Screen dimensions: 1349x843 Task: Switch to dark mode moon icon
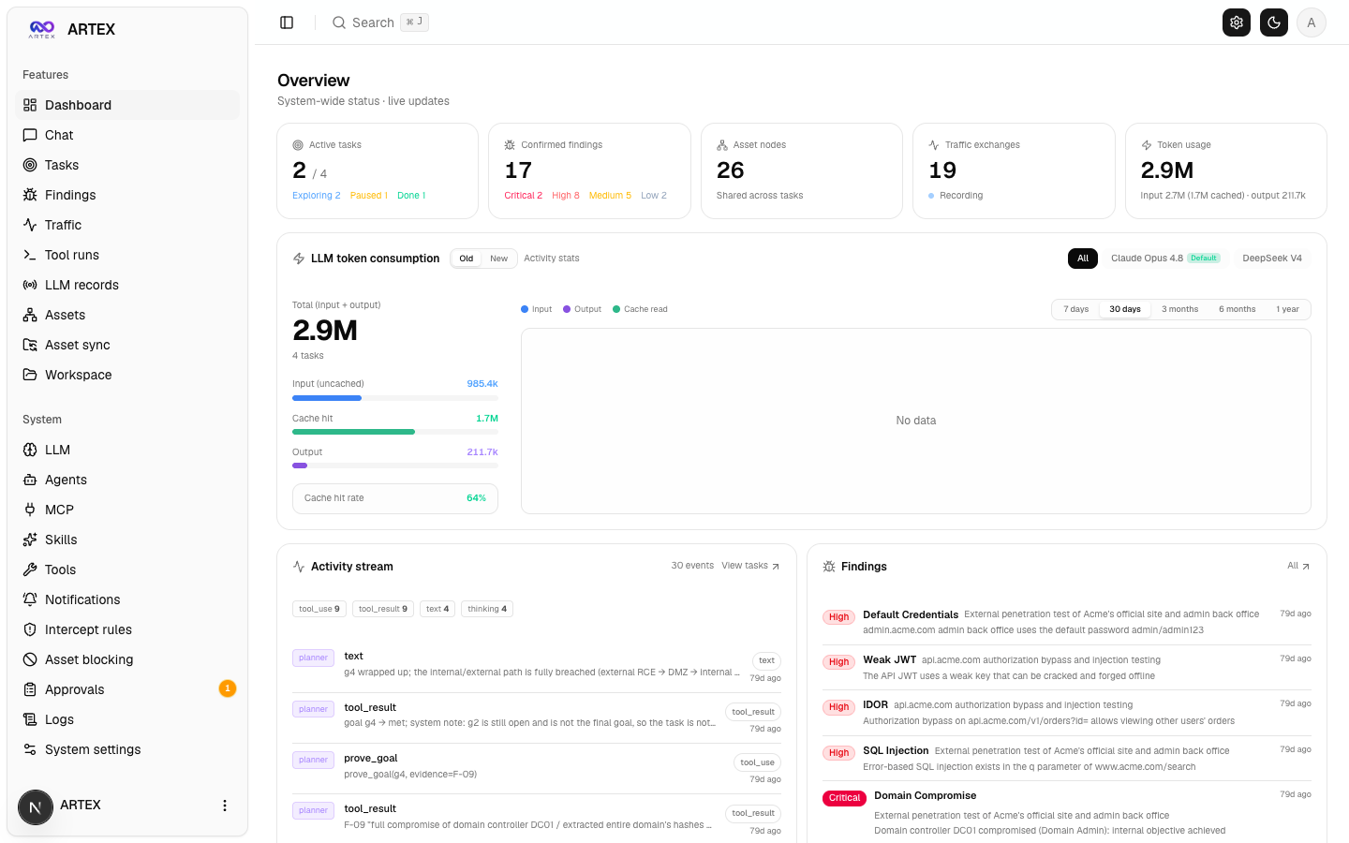click(1274, 22)
